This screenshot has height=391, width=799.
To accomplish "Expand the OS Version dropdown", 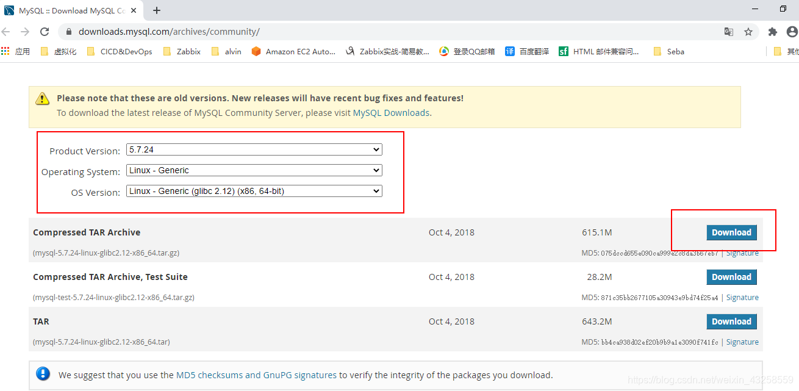I will tap(254, 191).
